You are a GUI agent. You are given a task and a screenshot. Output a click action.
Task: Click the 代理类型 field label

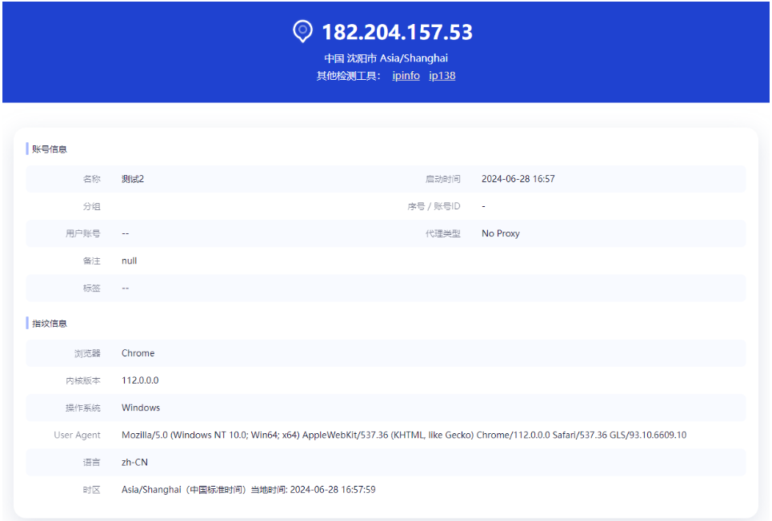(442, 233)
